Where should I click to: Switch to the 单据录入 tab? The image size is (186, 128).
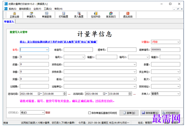pyautogui.click(x=9, y=22)
